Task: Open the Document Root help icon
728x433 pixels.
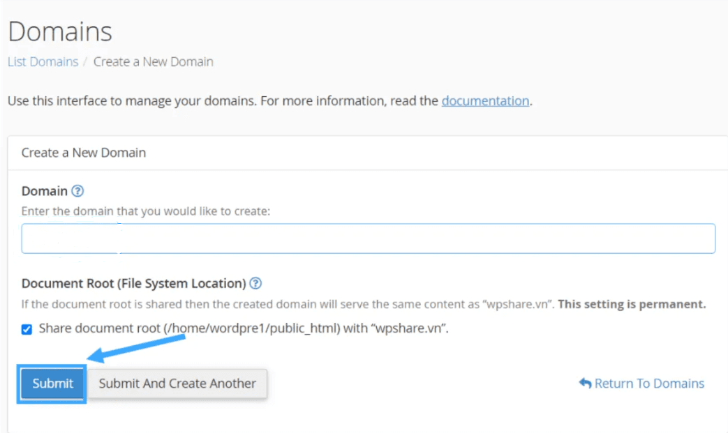Action: [x=255, y=283]
